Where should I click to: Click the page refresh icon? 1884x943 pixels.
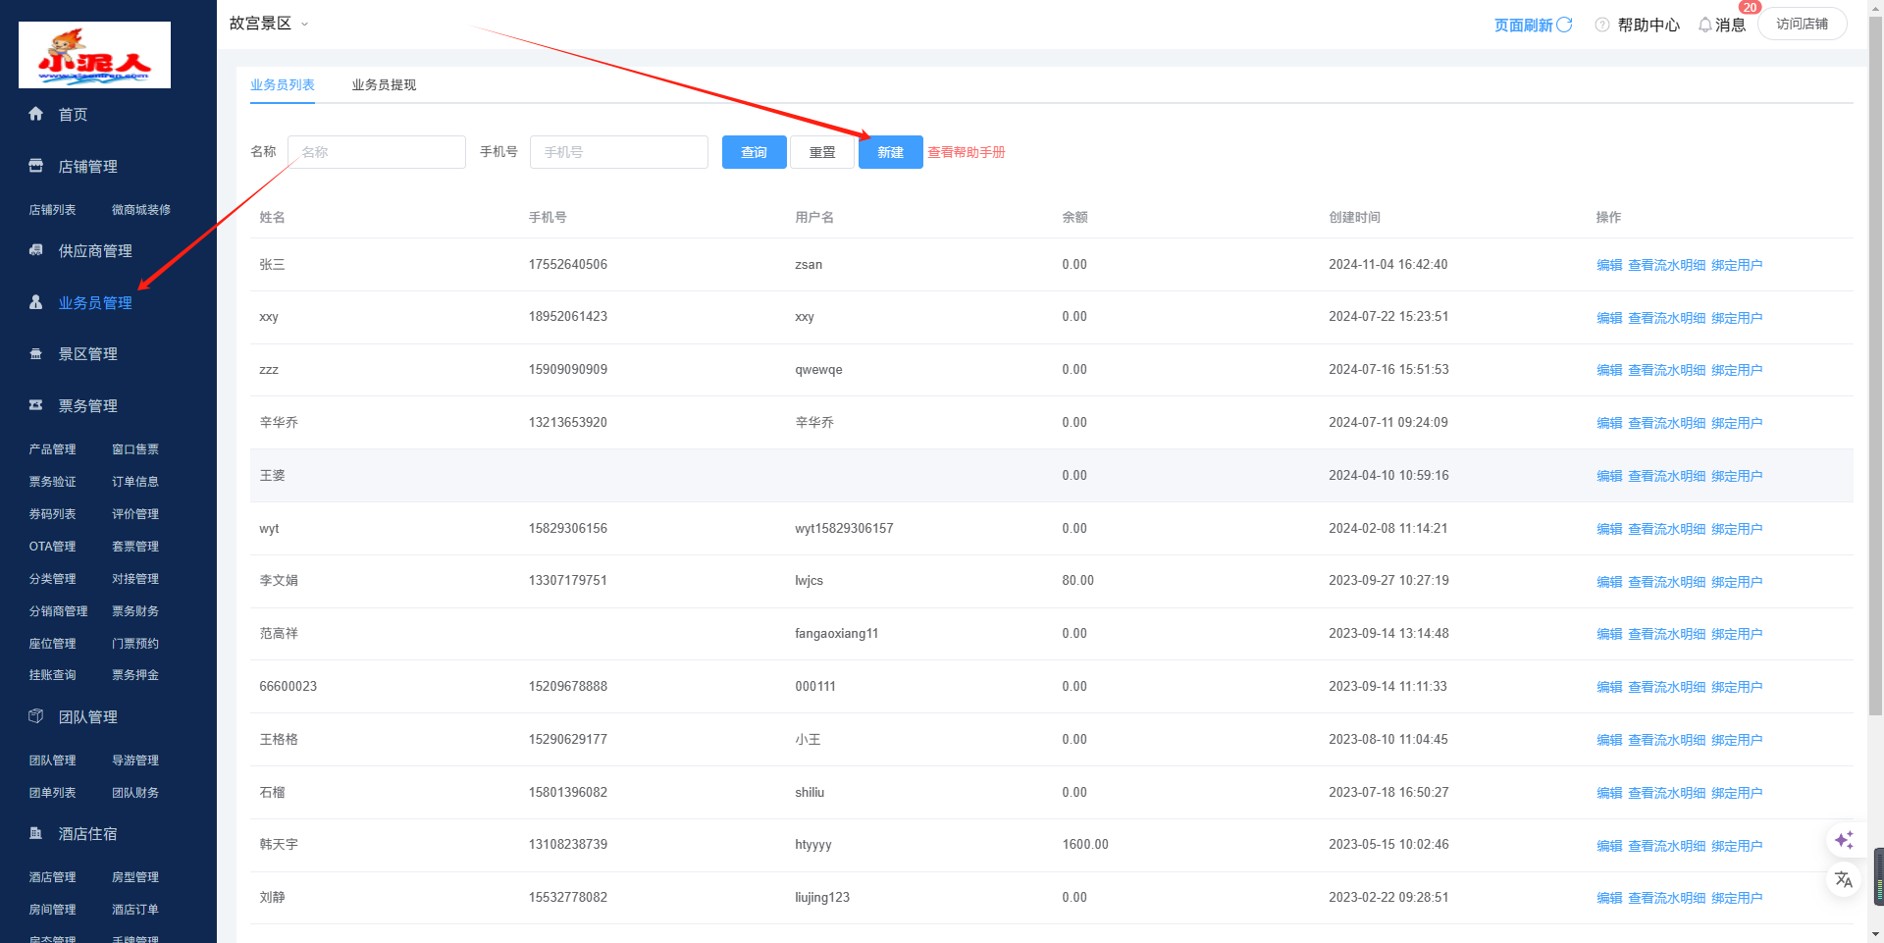pos(1565,25)
